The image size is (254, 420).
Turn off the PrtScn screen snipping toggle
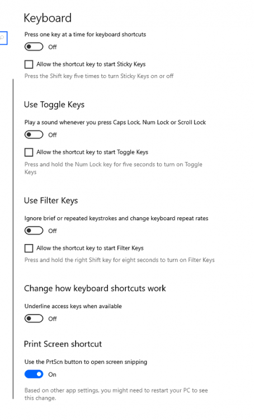[x=34, y=374]
